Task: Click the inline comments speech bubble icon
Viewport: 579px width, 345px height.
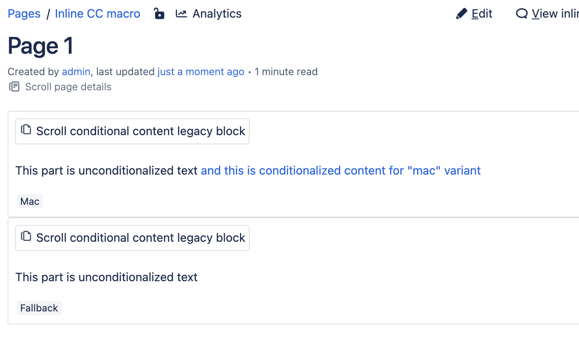Action: (x=522, y=14)
